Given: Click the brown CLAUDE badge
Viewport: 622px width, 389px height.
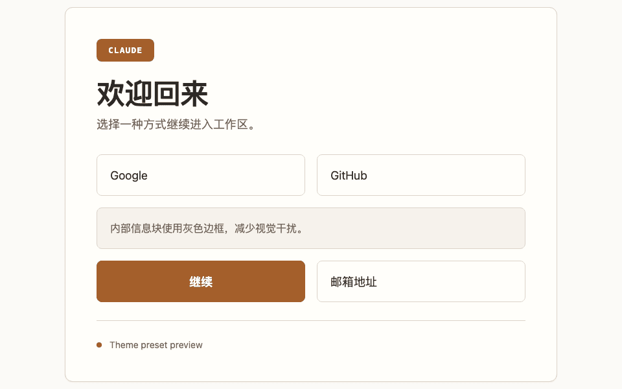Looking at the screenshot, I should click(x=125, y=51).
